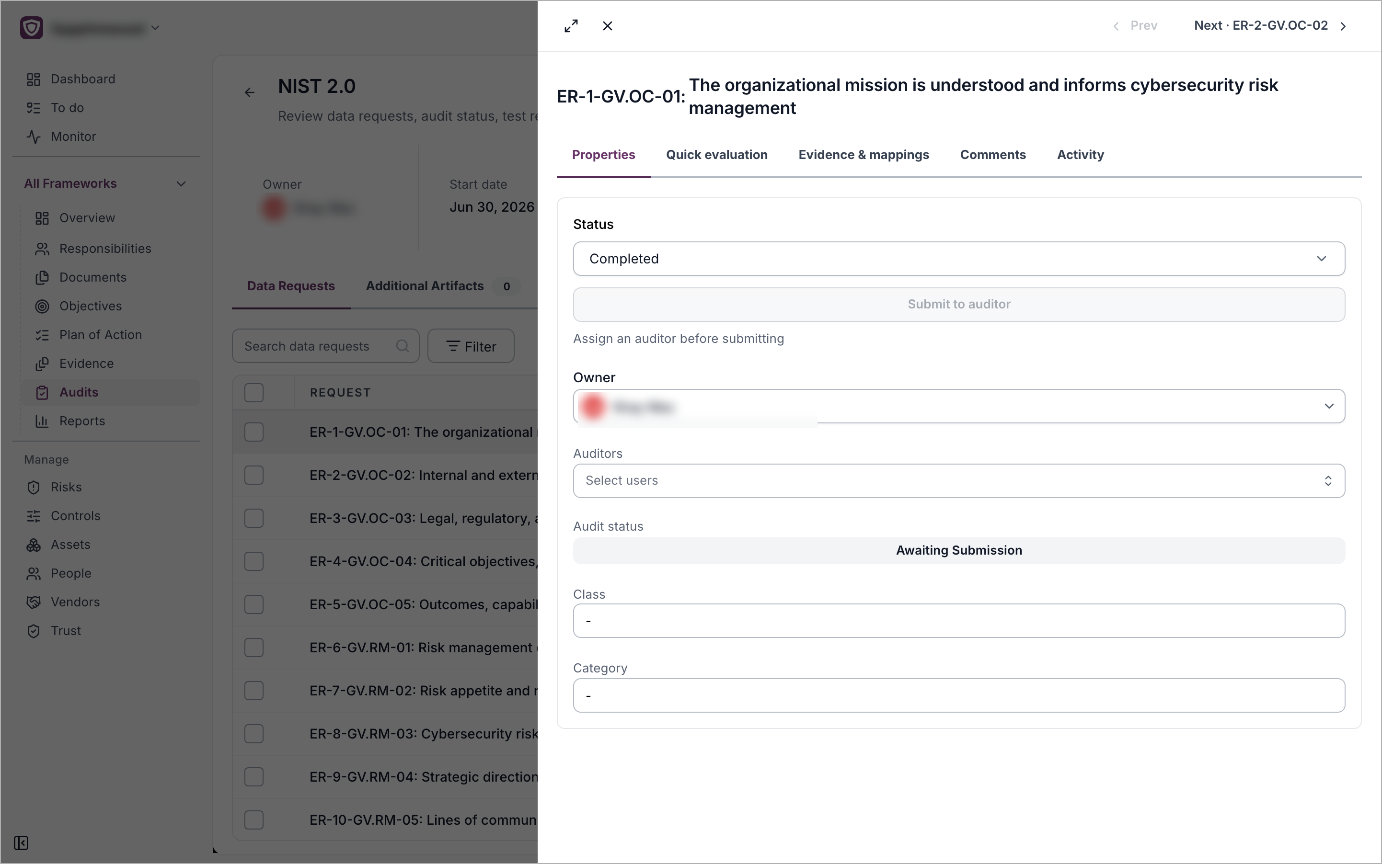The height and width of the screenshot is (864, 1382).
Task: Click the Plan of Action icon
Action: click(x=42, y=335)
